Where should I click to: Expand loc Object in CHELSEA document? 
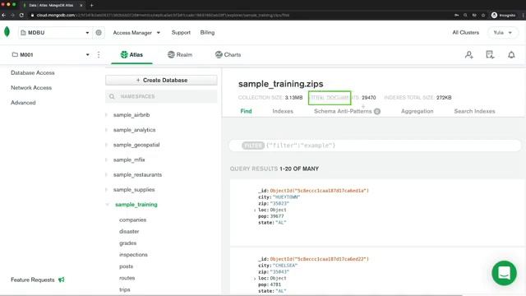[x=255, y=279]
